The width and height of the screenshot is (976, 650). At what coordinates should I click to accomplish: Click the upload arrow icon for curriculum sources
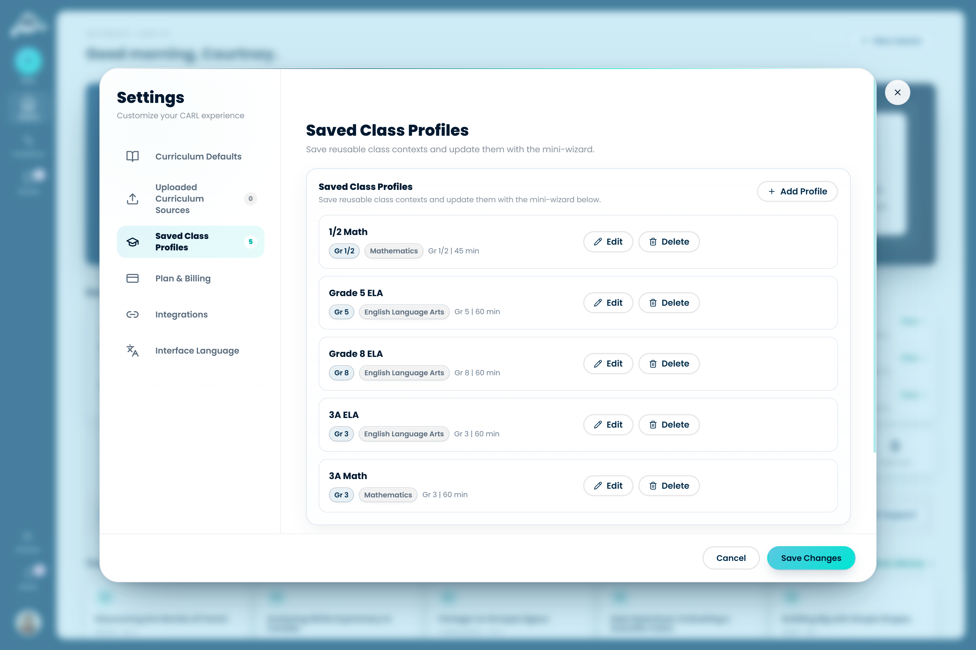tap(132, 199)
